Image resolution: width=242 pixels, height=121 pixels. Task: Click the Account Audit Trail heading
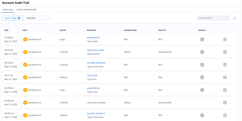[x=16, y=3]
